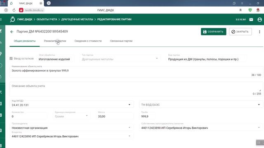
Task: Navigate to Объекты учета breadcrumb
Action: (x=47, y=19)
